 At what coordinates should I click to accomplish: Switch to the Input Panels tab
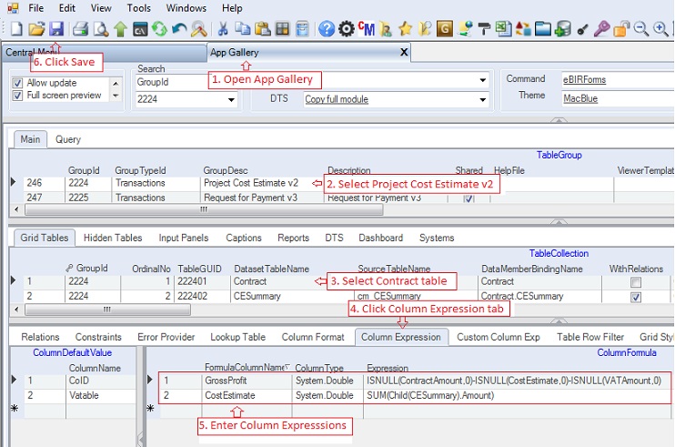coord(184,238)
